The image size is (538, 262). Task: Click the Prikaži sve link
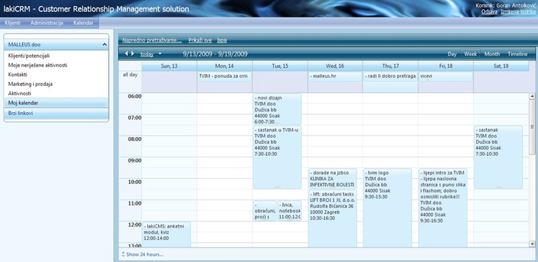(200, 40)
